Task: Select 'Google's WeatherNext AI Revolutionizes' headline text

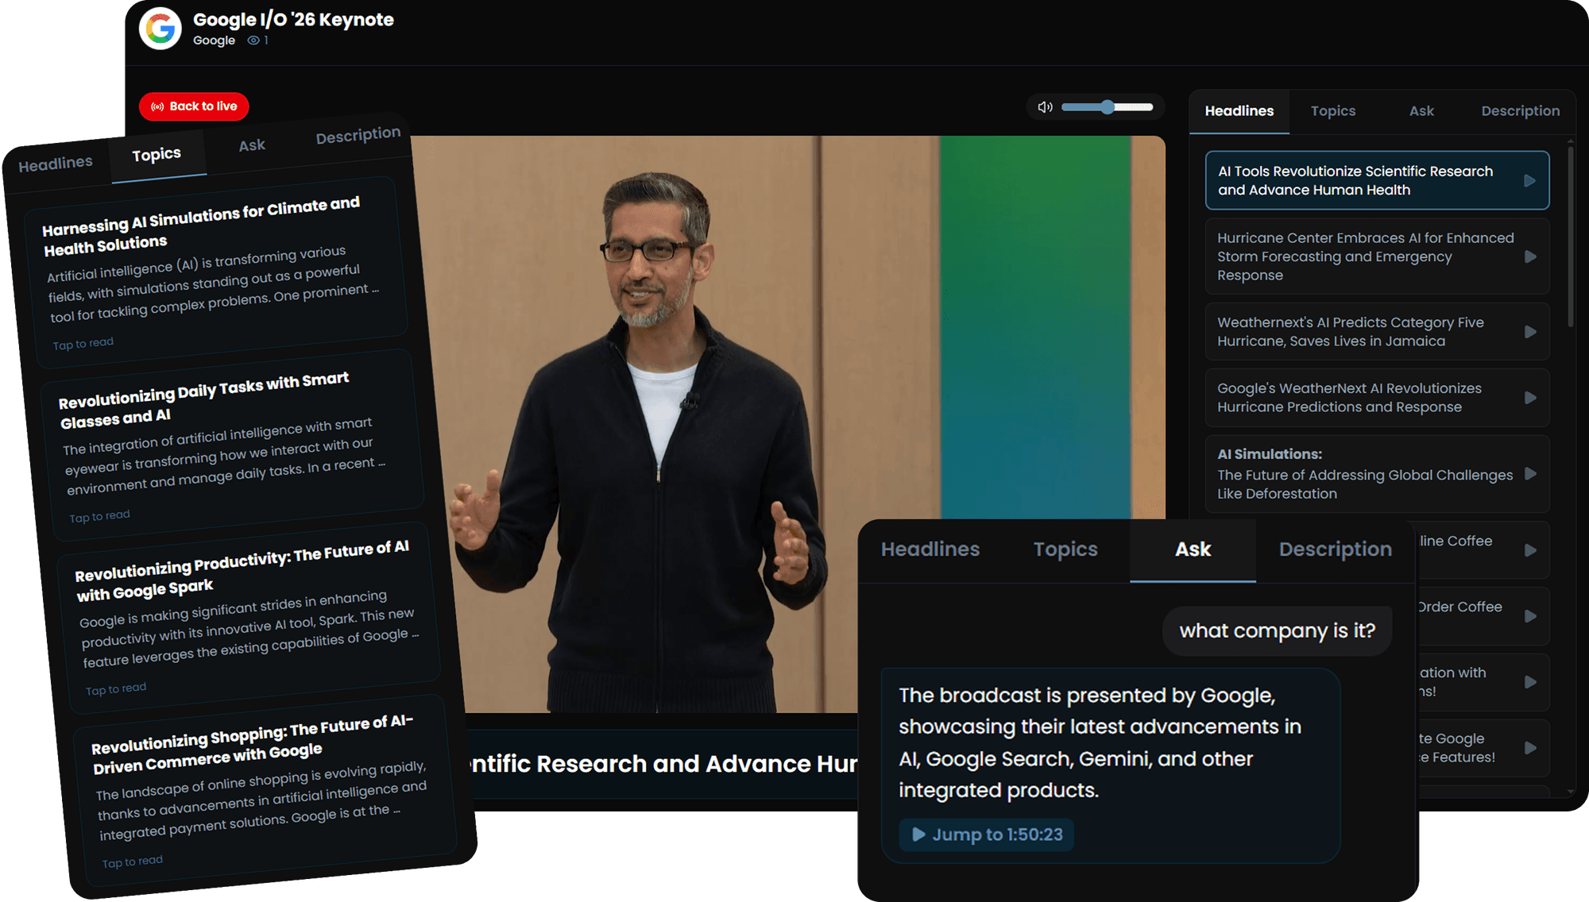Action: pyautogui.click(x=1349, y=398)
